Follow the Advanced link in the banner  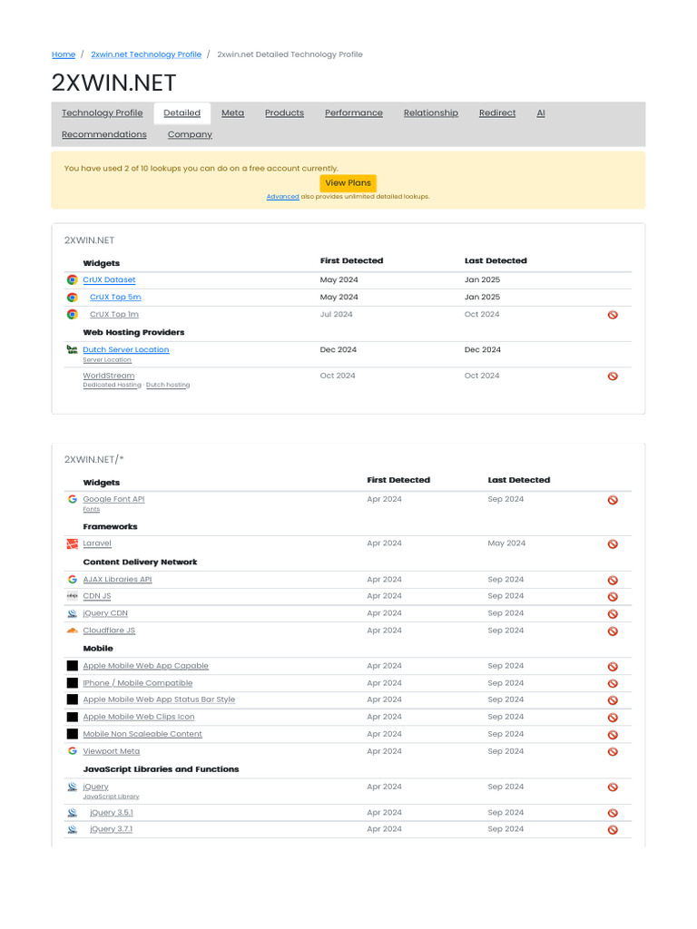[283, 197]
